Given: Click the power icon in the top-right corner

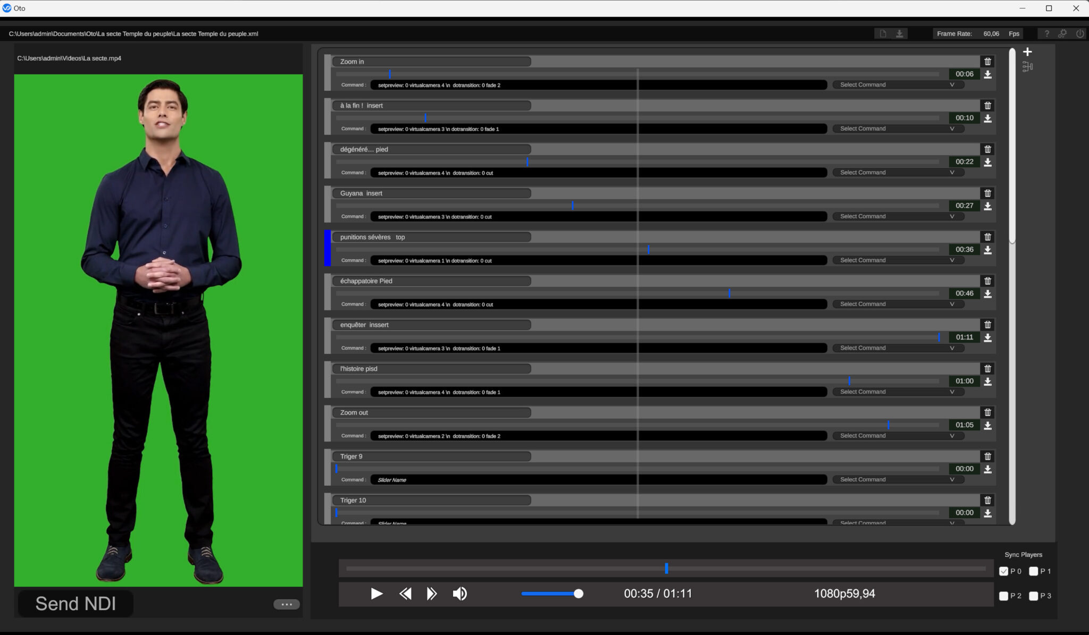Looking at the screenshot, I should click(1079, 33).
